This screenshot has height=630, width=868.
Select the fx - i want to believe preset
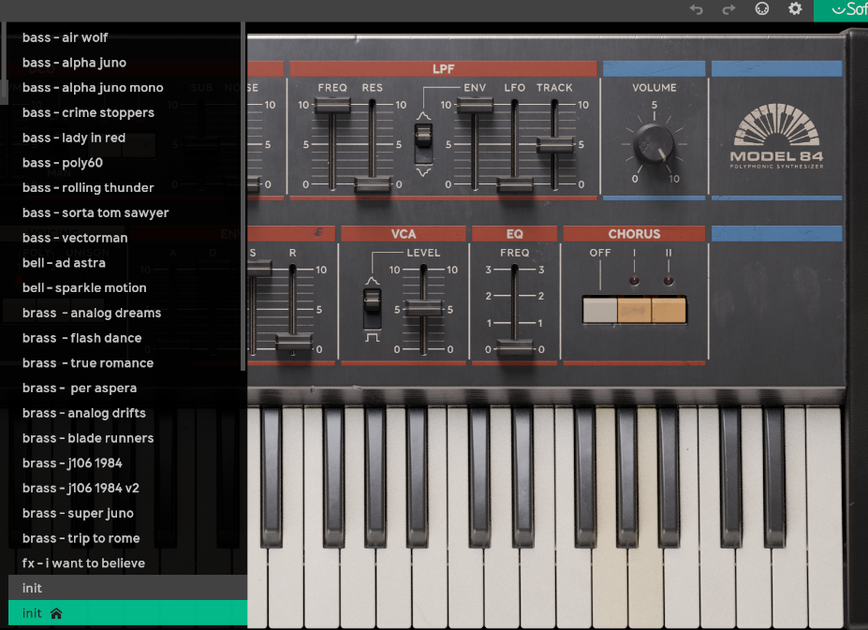point(81,563)
